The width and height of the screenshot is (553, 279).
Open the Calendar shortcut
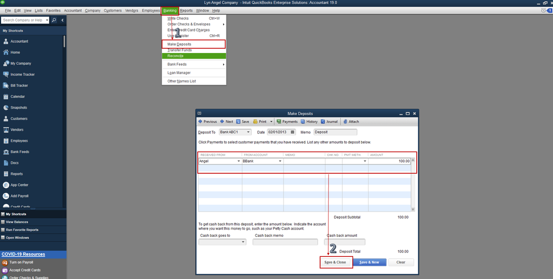pos(18,96)
